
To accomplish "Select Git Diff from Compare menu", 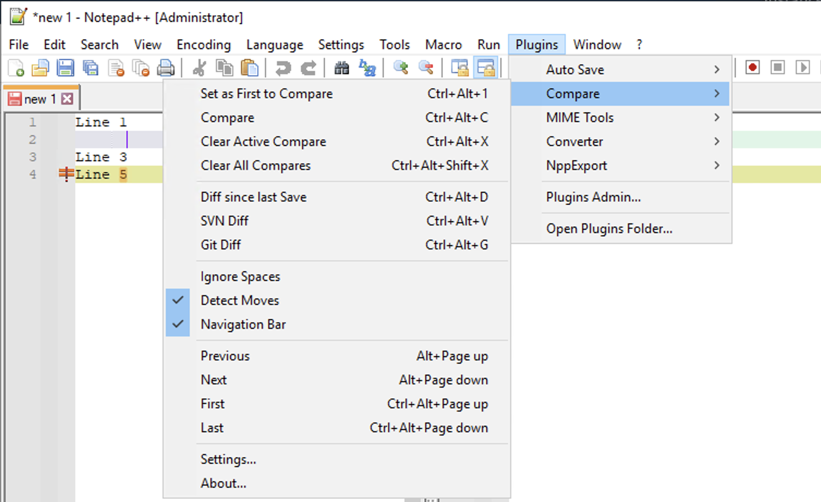I will point(221,244).
